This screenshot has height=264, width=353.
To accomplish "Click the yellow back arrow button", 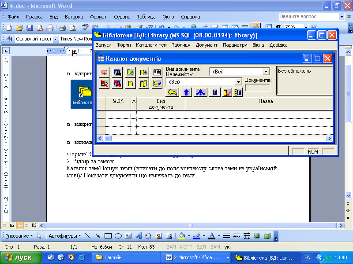I will pos(173,92).
